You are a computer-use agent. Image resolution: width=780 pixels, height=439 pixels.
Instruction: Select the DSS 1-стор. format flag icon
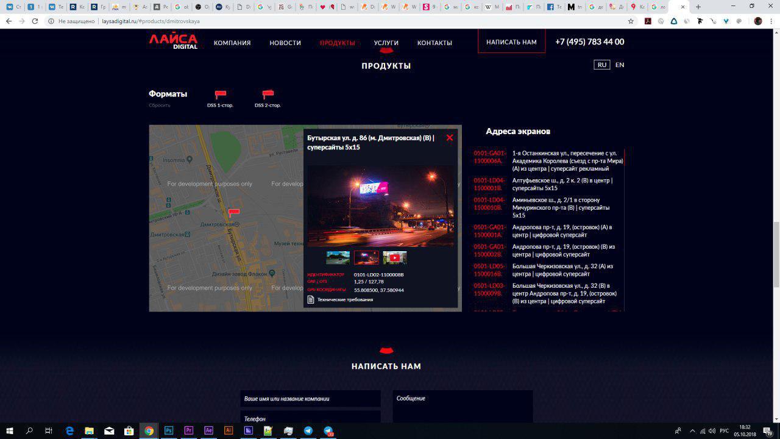[x=220, y=95]
